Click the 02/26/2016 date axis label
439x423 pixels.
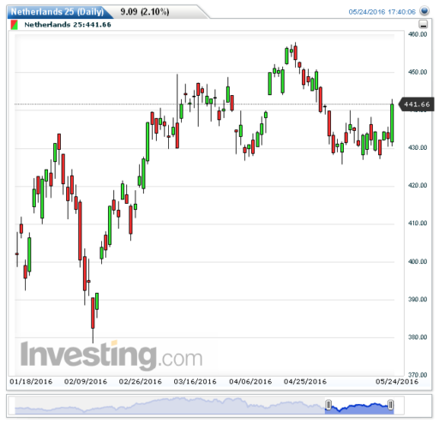click(141, 382)
